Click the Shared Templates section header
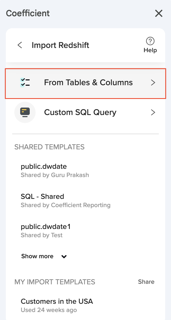Image resolution: width=171 pixels, height=320 pixels. coord(49,147)
